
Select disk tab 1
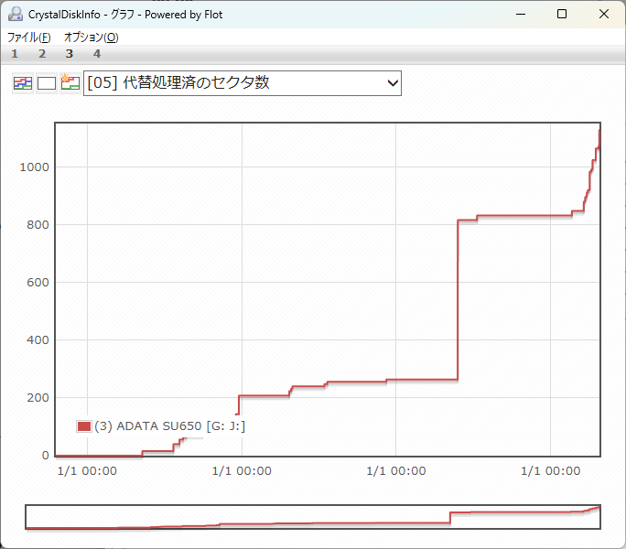[x=15, y=54]
